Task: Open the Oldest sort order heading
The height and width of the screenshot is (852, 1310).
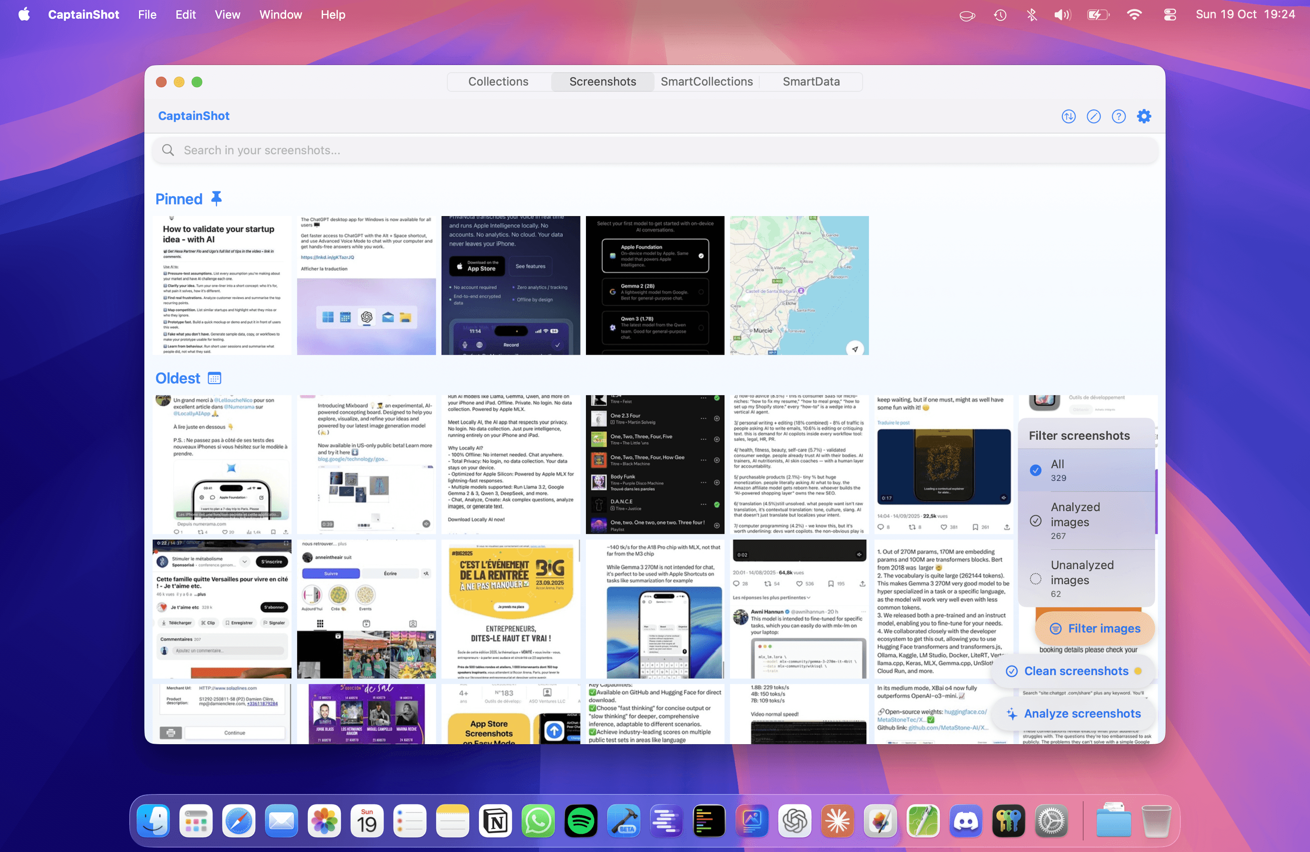Action: point(177,378)
